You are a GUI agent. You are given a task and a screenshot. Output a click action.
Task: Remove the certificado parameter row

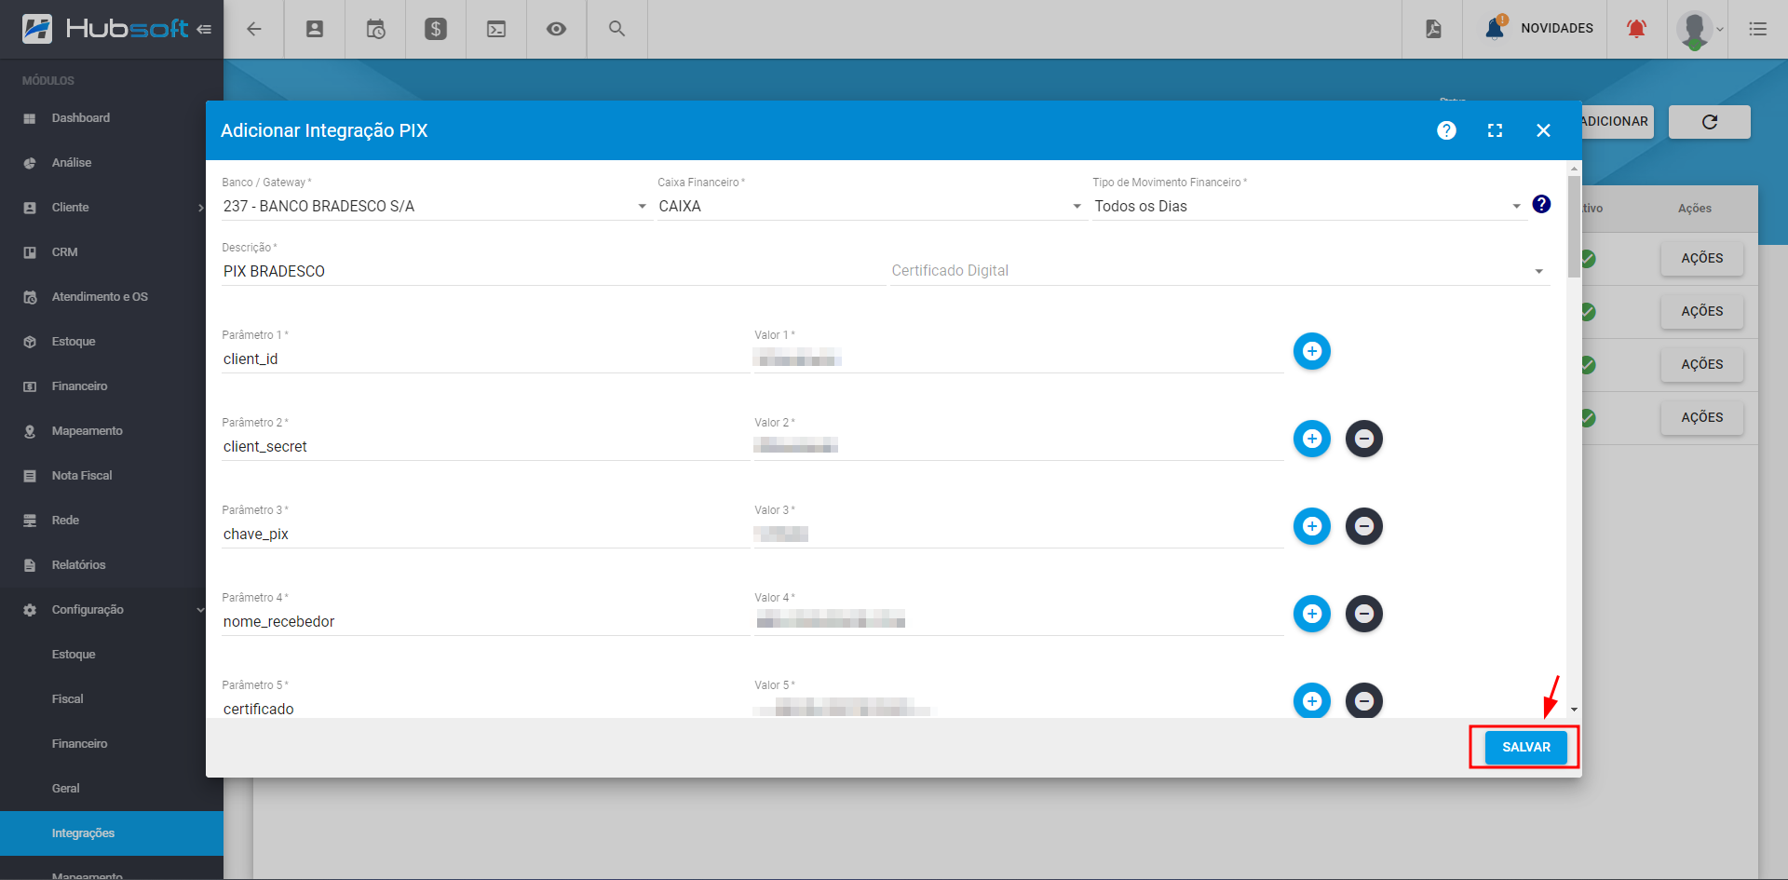(1364, 700)
